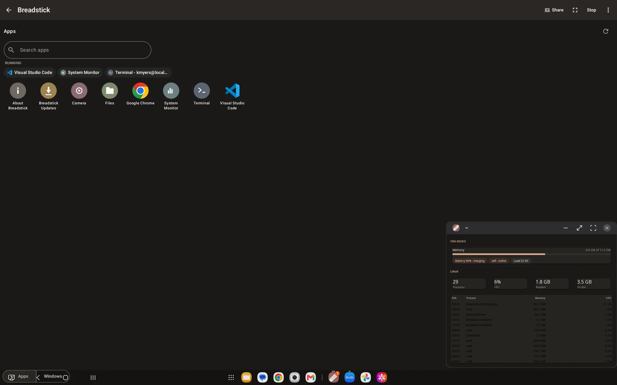Launch the Camera app
617x385 pixels.
(x=79, y=94)
